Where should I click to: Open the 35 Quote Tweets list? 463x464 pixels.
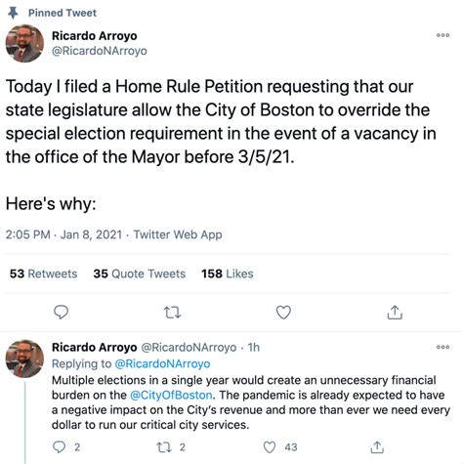[140, 274]
